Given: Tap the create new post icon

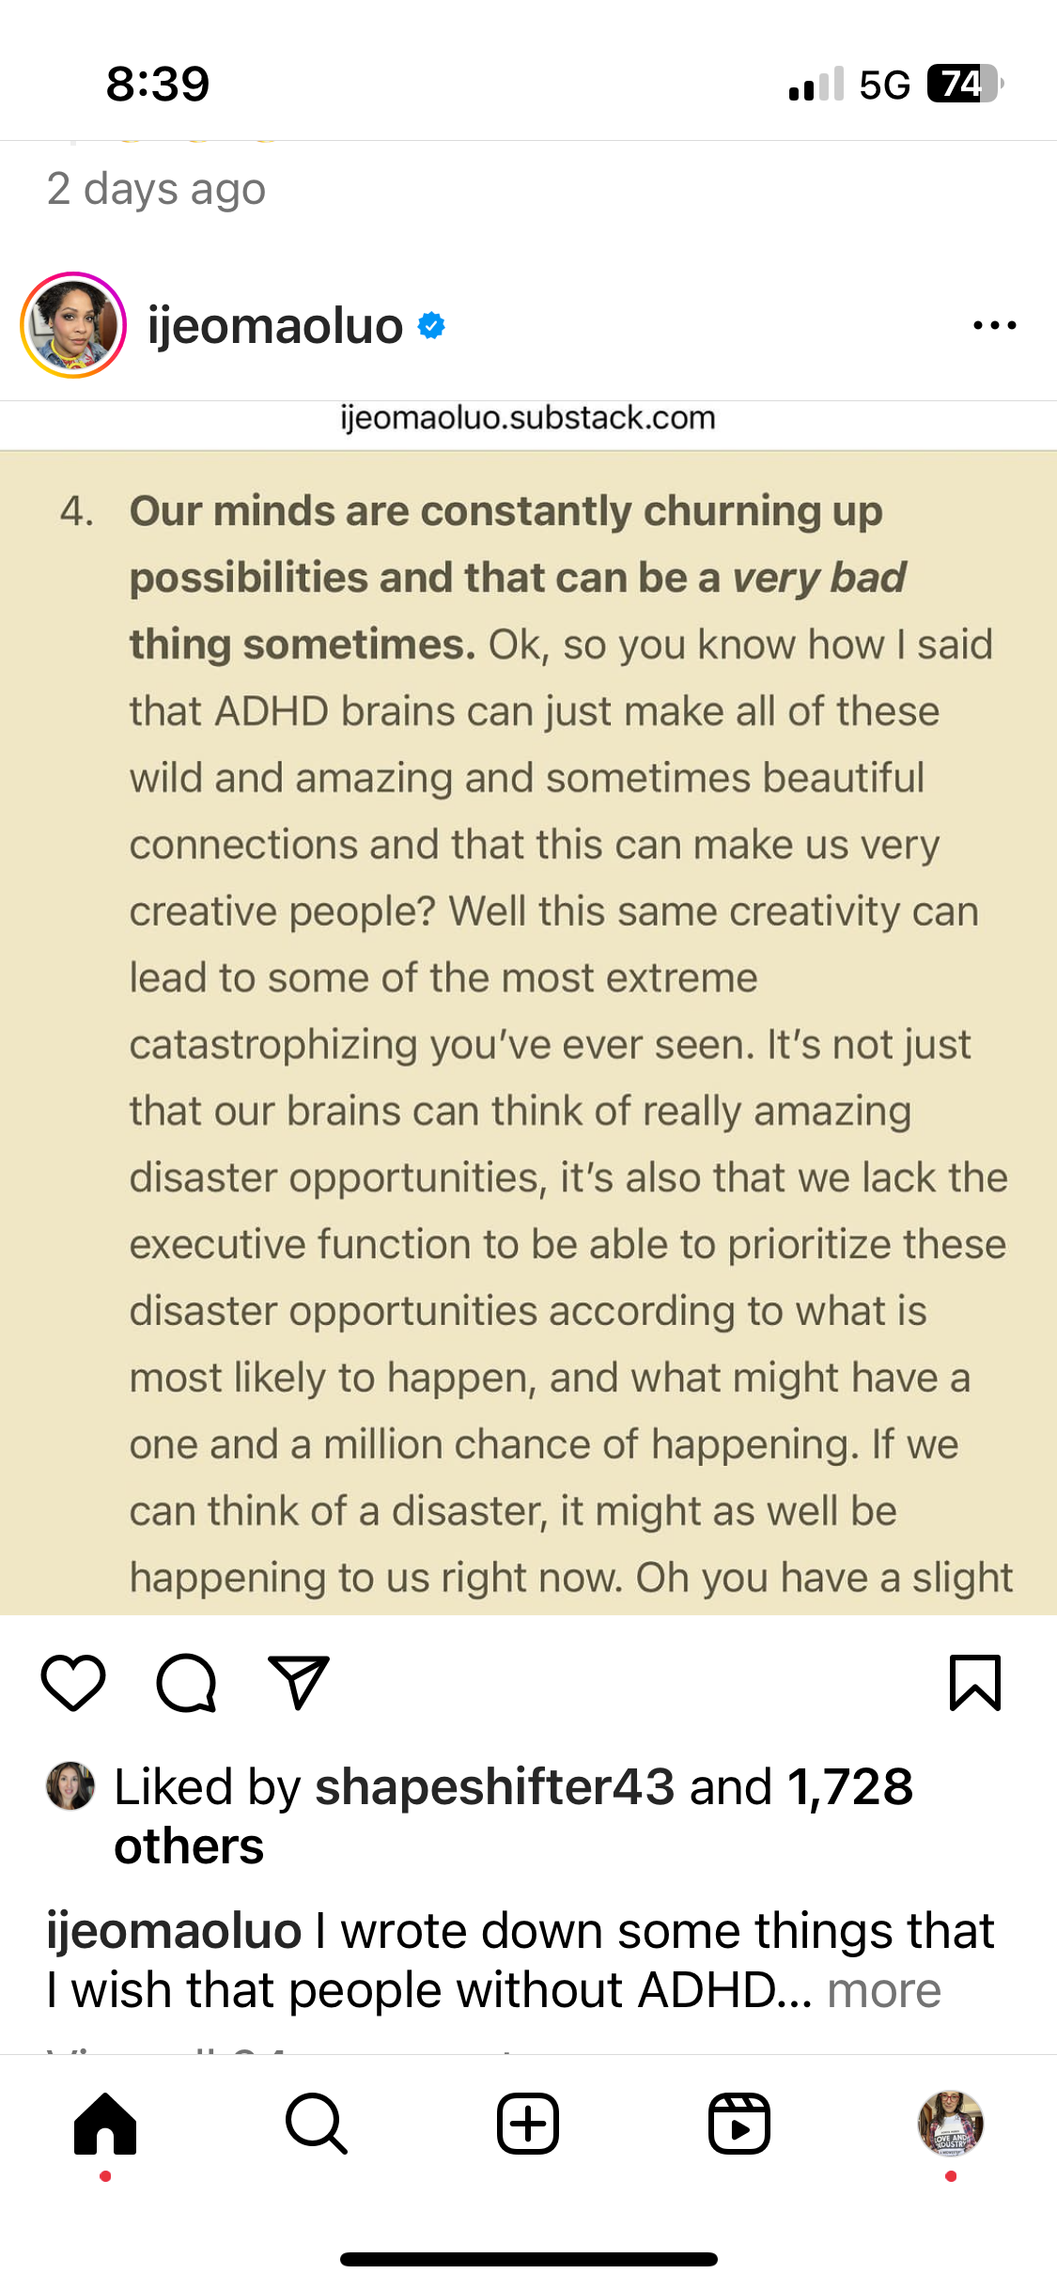Looking at the screenshot, I should [528, 2124].
